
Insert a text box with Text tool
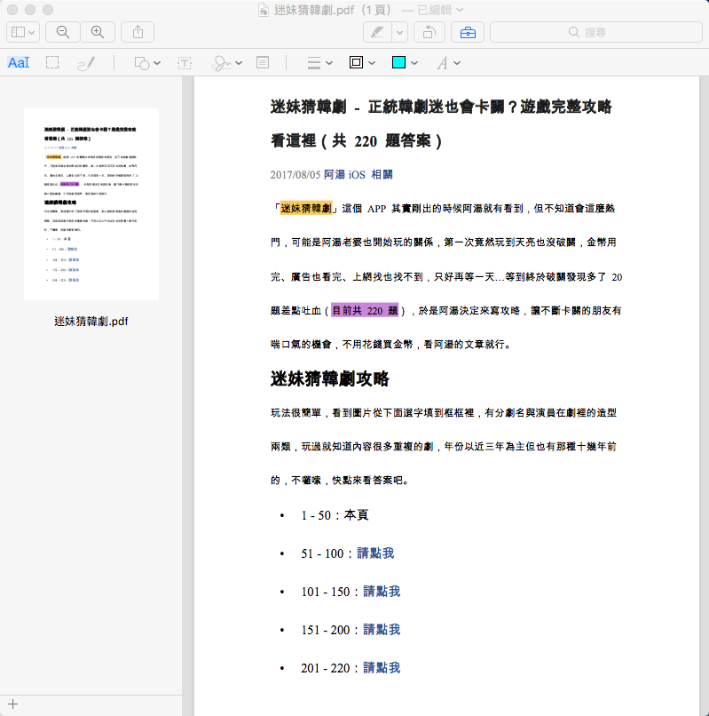click(x=185, y=63)
